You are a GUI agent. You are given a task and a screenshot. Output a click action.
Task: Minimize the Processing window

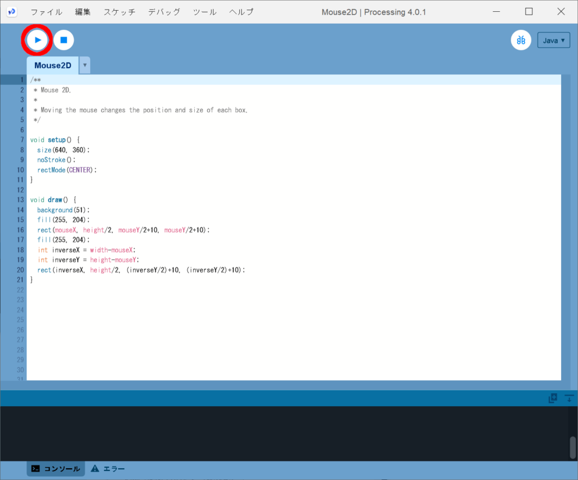coord(497,12)
